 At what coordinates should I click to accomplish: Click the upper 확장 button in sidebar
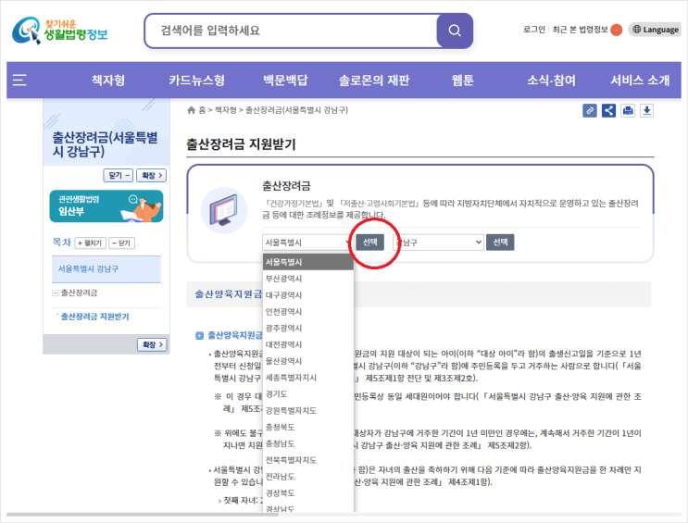pyautogui.click(x=151, y=176)
